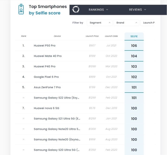Click the rank number 7.
Image resolution: width=167 pixels, height=155 pixels.
coord(24,108)
